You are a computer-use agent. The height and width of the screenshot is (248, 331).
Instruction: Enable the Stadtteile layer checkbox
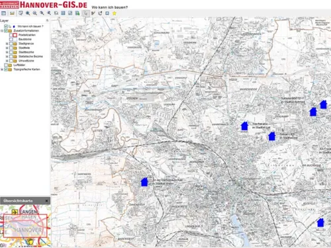tap(11, 48)
